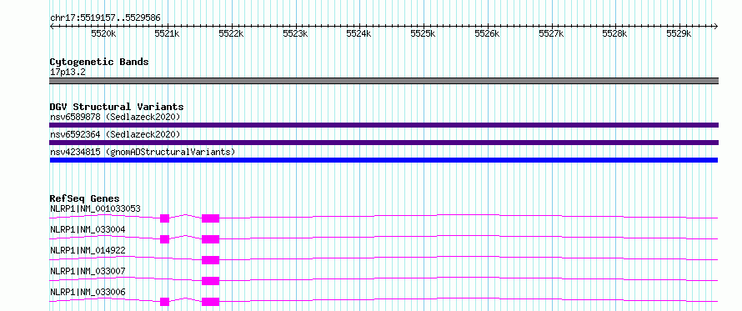Open the Cytogenetic Bands track title
Image resolution: width=742 pixels, height=311 pixels.
pos(99,62)
